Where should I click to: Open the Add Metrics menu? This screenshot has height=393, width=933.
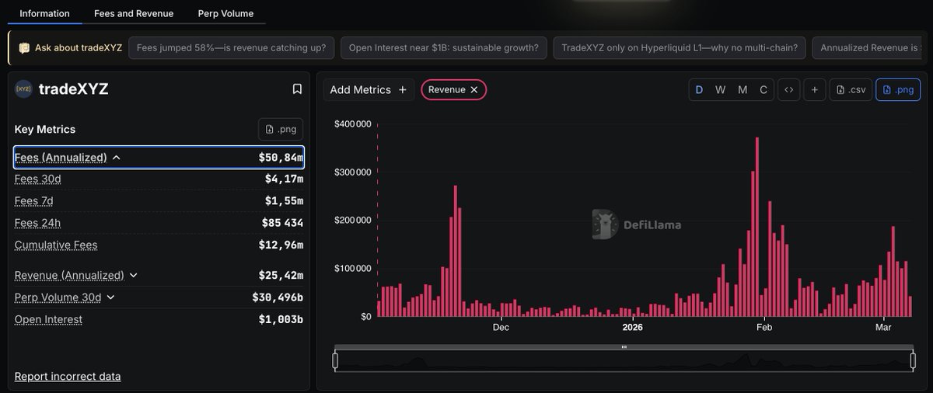point(369,90)
